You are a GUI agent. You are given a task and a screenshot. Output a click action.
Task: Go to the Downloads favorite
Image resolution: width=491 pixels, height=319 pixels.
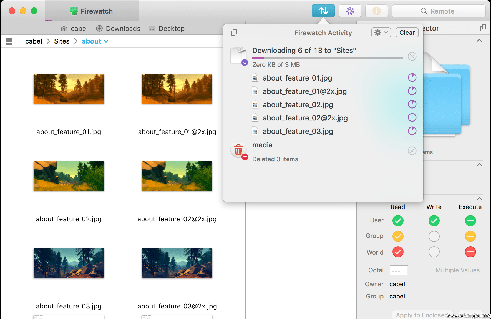click(x=118, y=29)
